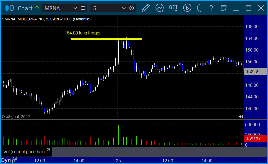Screen dimensions: 268x164
Task: Toggle the lock icon next to Dyn
Action: tap(15, 160)
